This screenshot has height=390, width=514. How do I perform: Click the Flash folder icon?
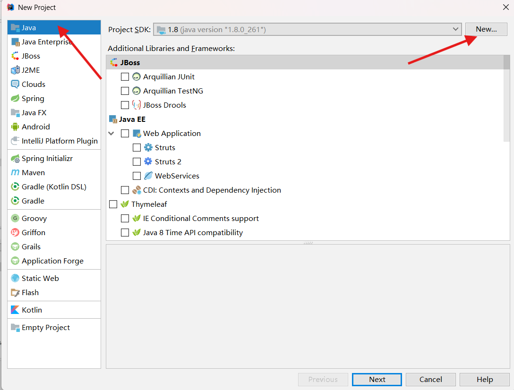(15, 293)
